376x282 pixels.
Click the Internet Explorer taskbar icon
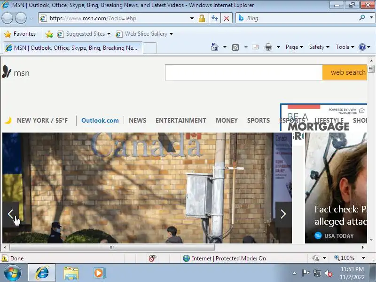coord(42,273)
